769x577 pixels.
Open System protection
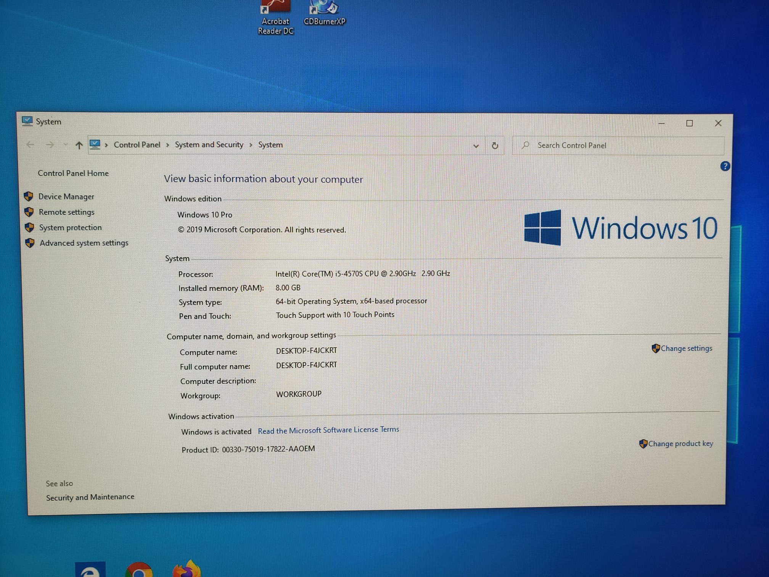click(71, 227)
